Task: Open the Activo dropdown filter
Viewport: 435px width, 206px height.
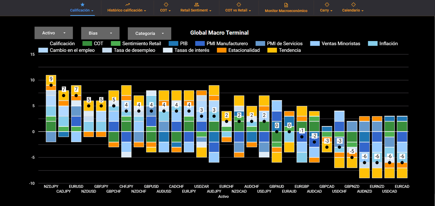Action: click(x=54, y=33)
